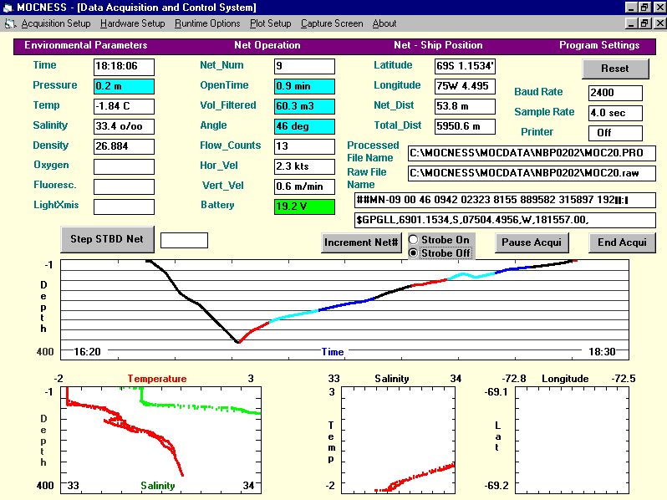Click the End Acqui button
The width and height of the screenshot is (667, 500).
(622, 242)
